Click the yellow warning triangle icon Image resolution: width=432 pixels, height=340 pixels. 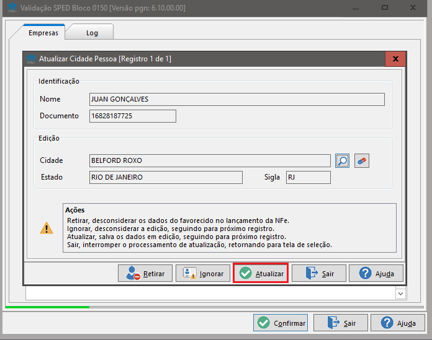tap(47, 228)
